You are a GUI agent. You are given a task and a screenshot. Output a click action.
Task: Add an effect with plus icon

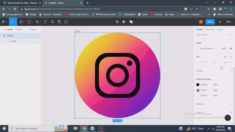(231, 104)
